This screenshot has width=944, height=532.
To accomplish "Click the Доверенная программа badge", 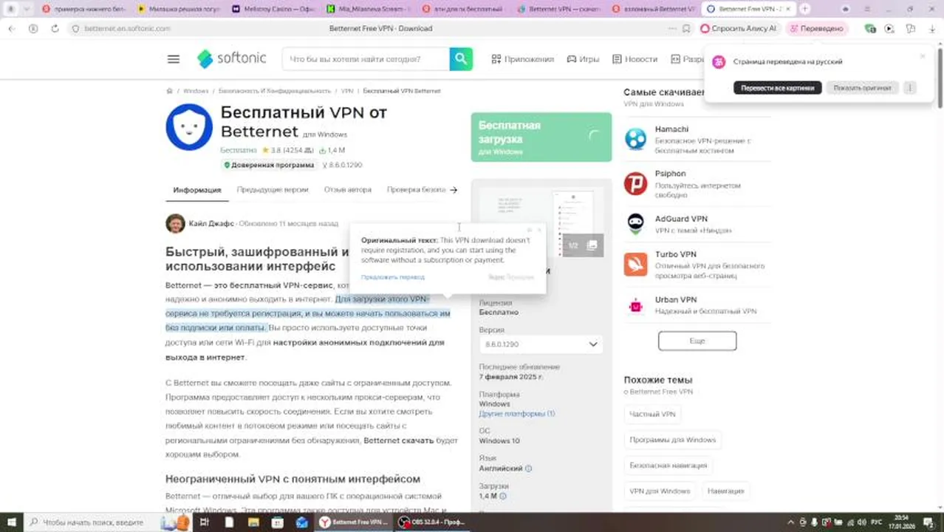I will [x=269, y=165].
